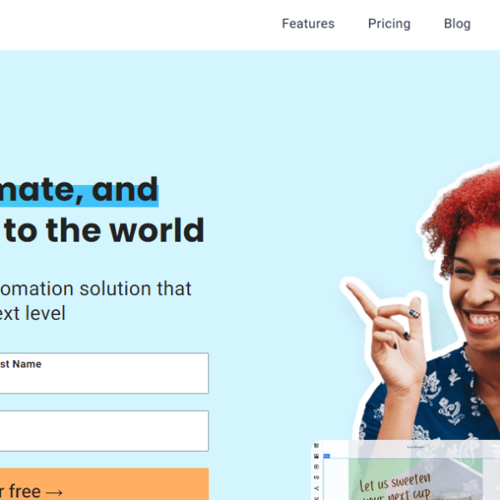
Task: Open the Features page in navigation
Action: coord(308,23)
